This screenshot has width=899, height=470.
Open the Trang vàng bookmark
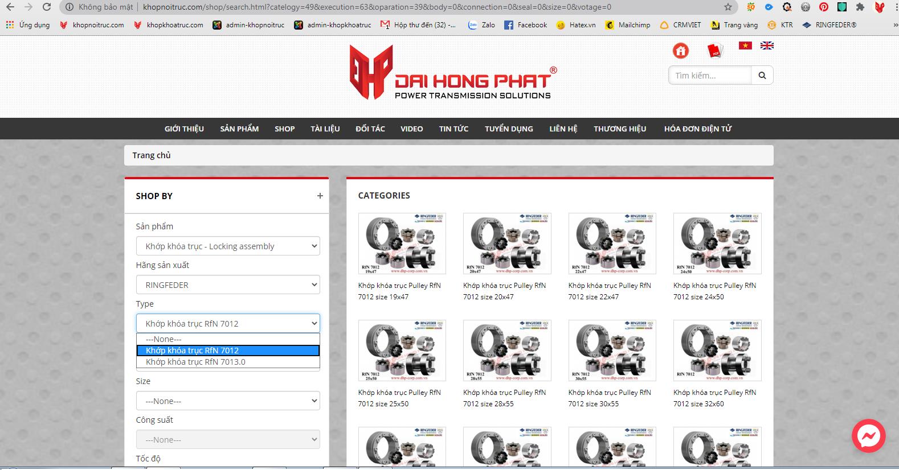click(734, 25)
